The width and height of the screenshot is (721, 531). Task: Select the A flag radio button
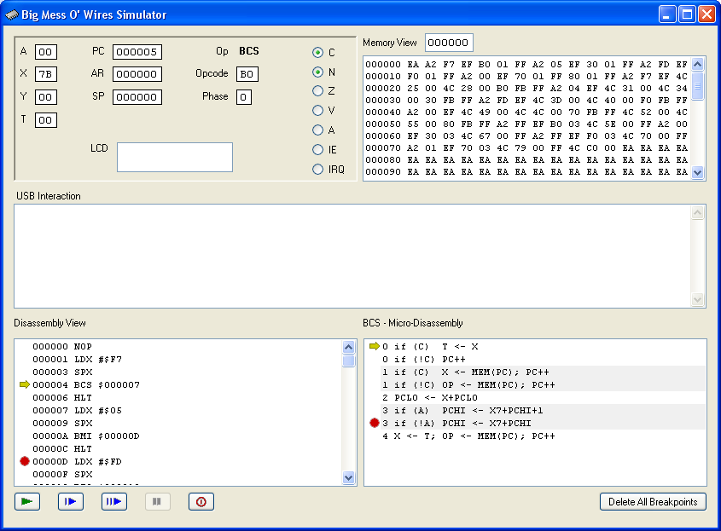pyautogui.click(x=317, y=130)
